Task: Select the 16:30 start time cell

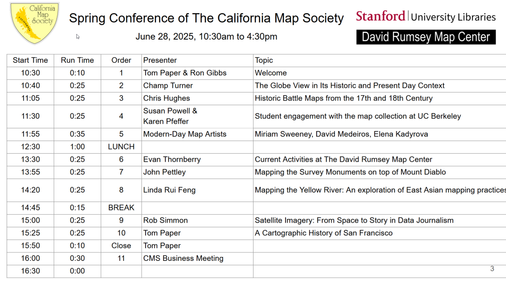Action: (30, 271)
